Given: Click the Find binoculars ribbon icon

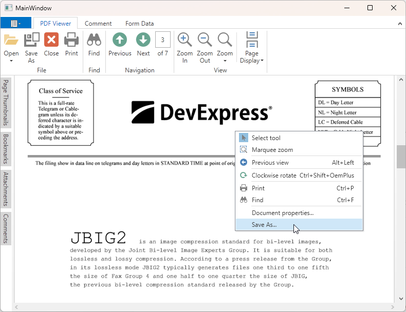Looking at the screenshot, I should click(x=94, y=40).
